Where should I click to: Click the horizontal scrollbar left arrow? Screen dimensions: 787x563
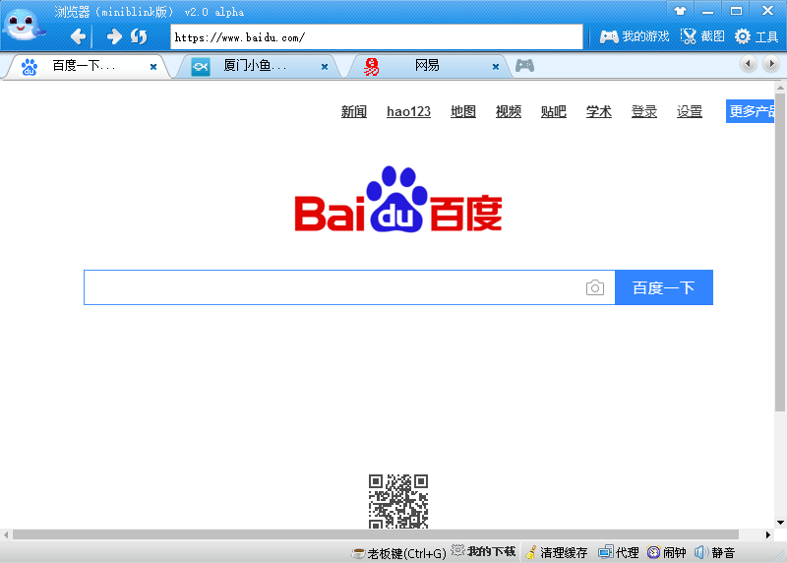click(x=6, y=534)
